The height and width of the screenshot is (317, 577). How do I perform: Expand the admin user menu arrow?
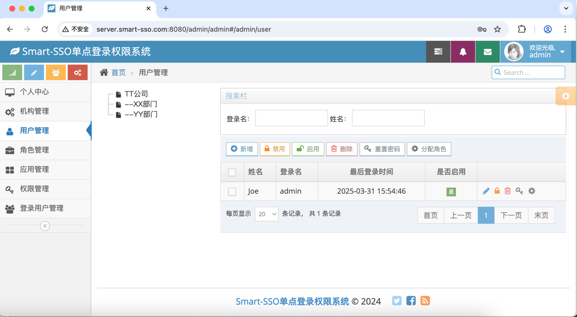[x=562, y=52]
